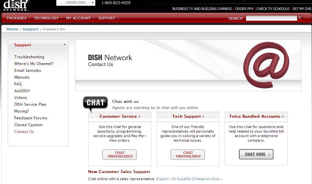Select Contact Us in sidebar

[24, 132]
